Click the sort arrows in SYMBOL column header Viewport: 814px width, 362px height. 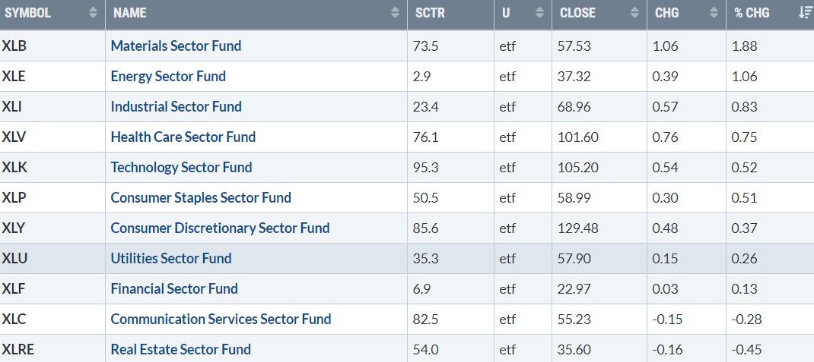coord(93,13)
